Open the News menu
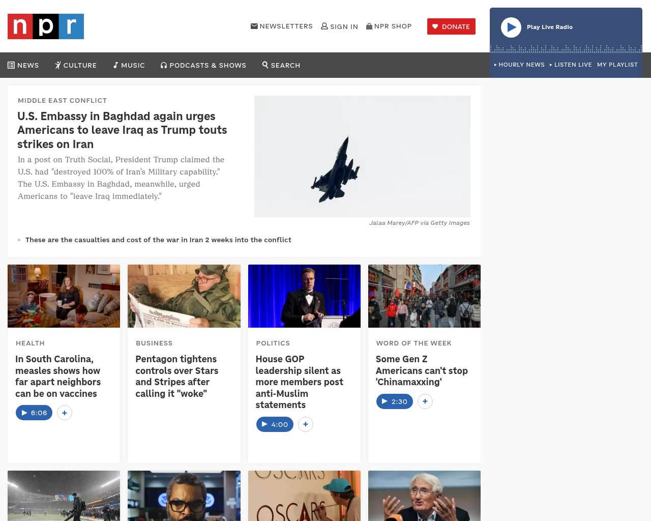 pyautogui.click(x=23, y=65)
